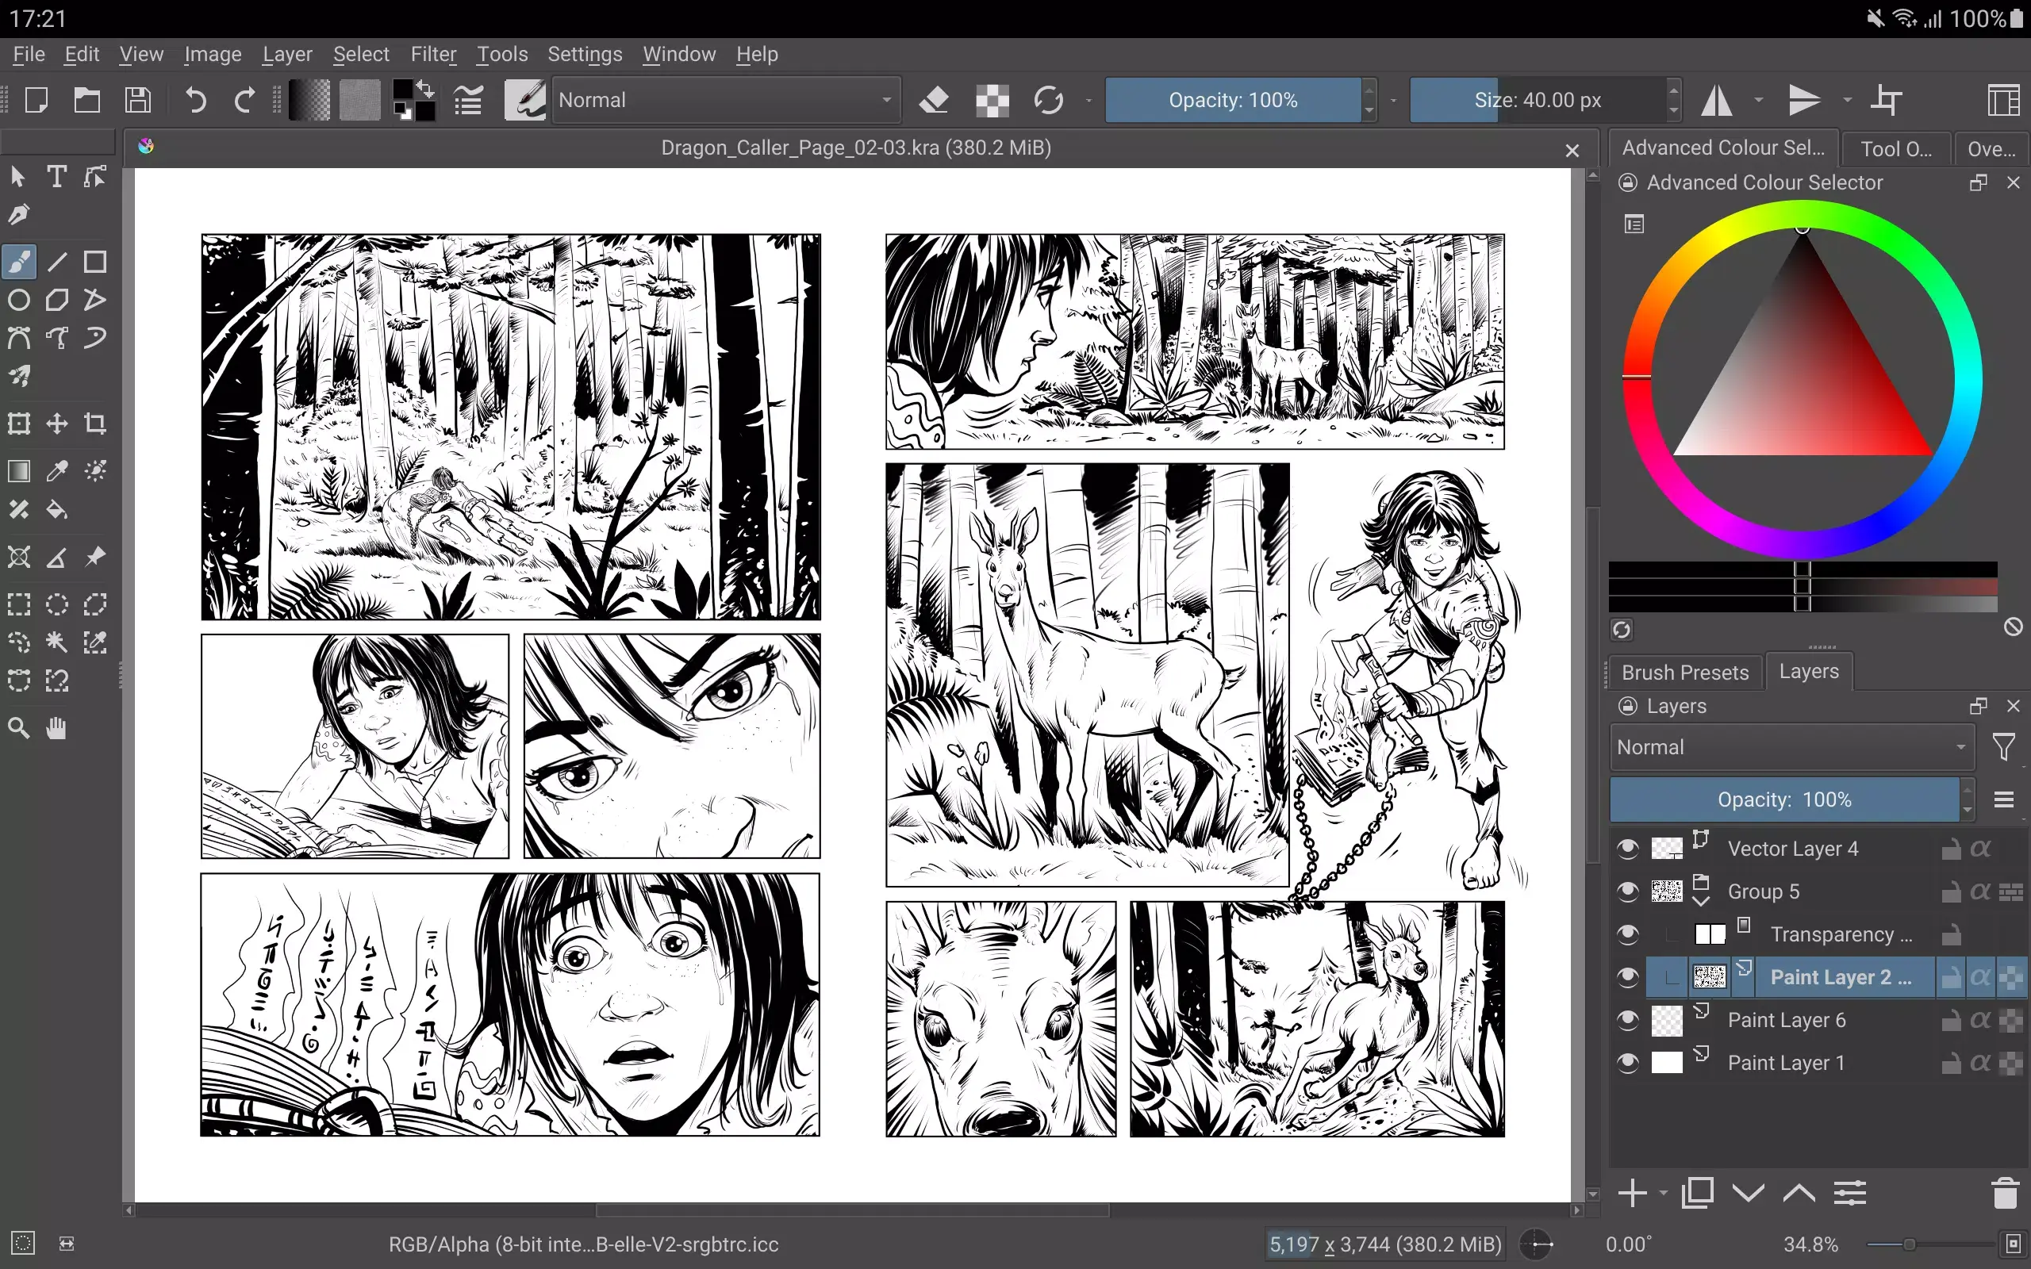Pick the Color Sampler tool
Image resolution: width=2031 pixels, height=1269 pixels.
(x=56, y=471)
